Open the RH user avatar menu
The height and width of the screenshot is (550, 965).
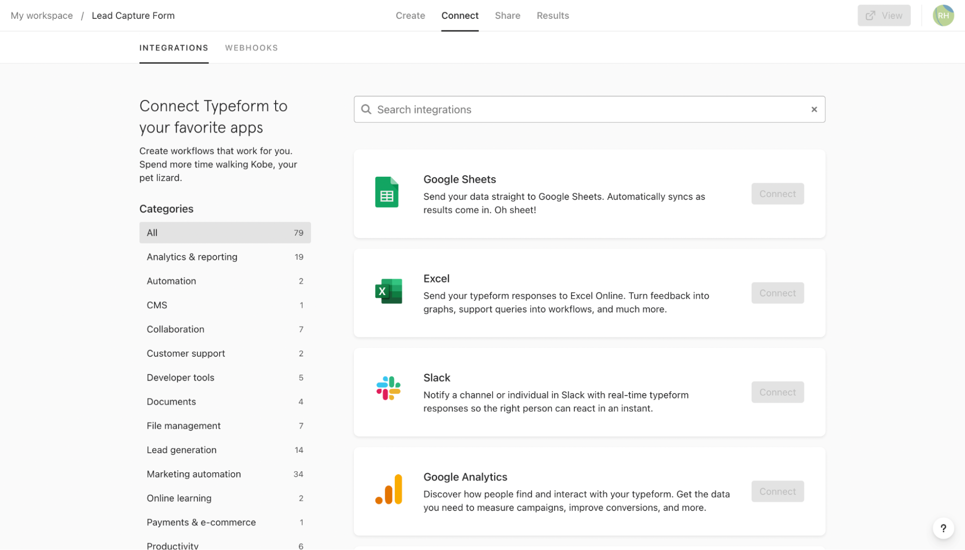943,15
